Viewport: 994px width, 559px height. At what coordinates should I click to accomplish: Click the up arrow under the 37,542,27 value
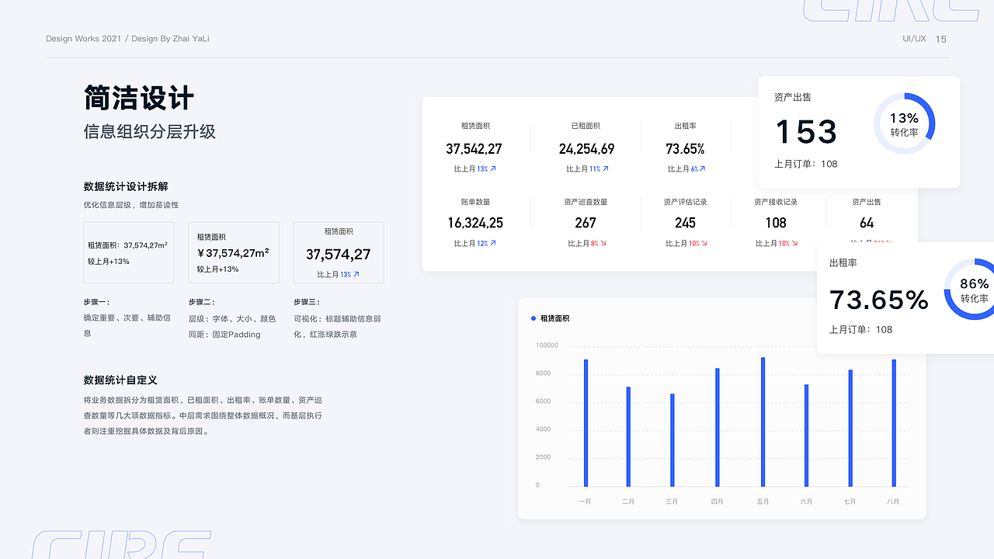[492, 168]
